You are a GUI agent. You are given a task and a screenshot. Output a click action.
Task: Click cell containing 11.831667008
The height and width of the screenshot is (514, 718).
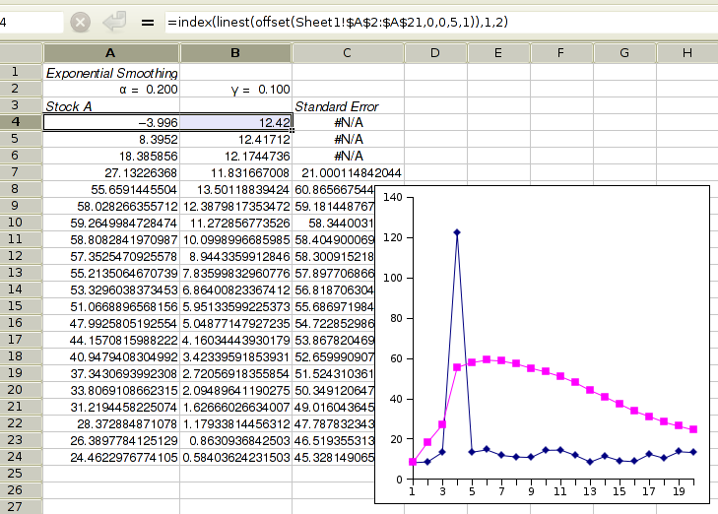[235, 172]
